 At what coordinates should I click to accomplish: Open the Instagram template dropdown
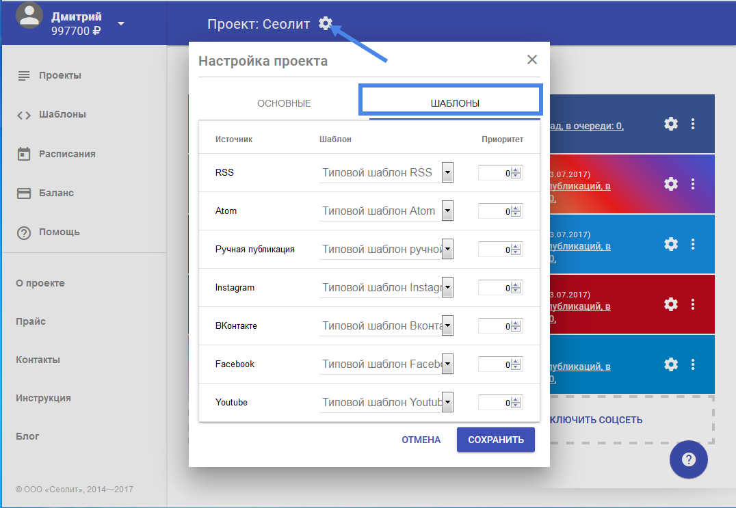click(x=447, y=288)
